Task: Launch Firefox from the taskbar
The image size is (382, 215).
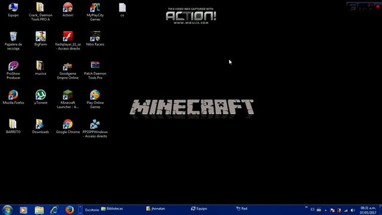Action: click(69, 210)
